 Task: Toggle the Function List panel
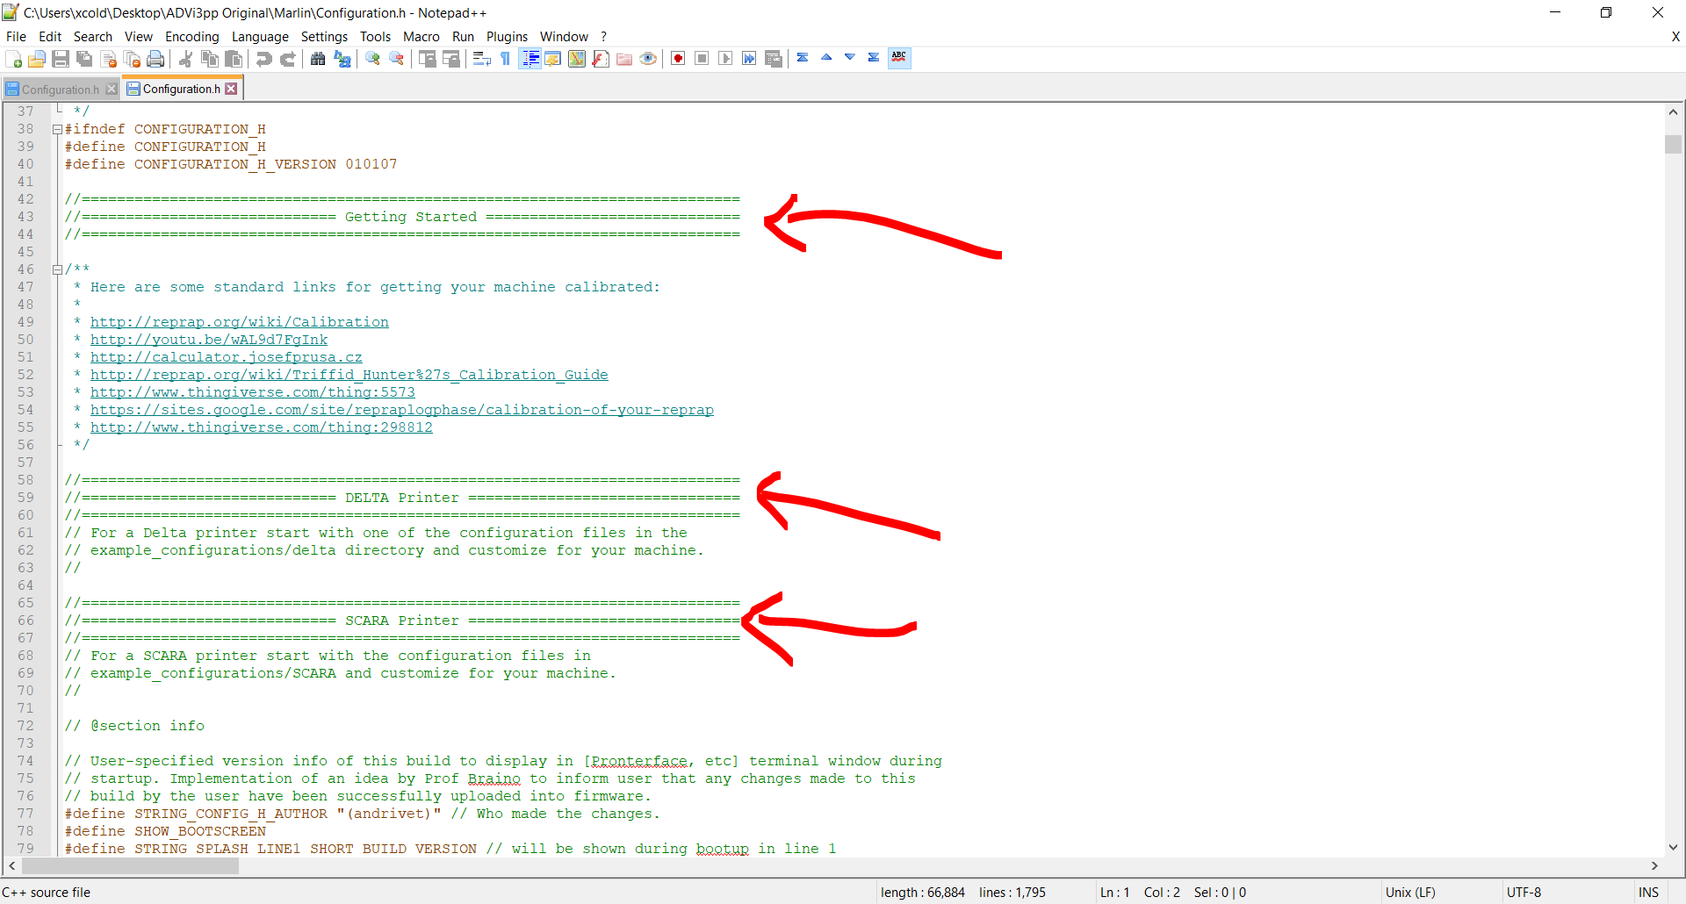tap(601, 59)
